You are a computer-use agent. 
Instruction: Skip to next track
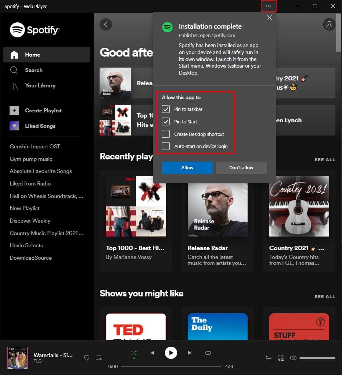pyautogui.click(x=190, y=353)
